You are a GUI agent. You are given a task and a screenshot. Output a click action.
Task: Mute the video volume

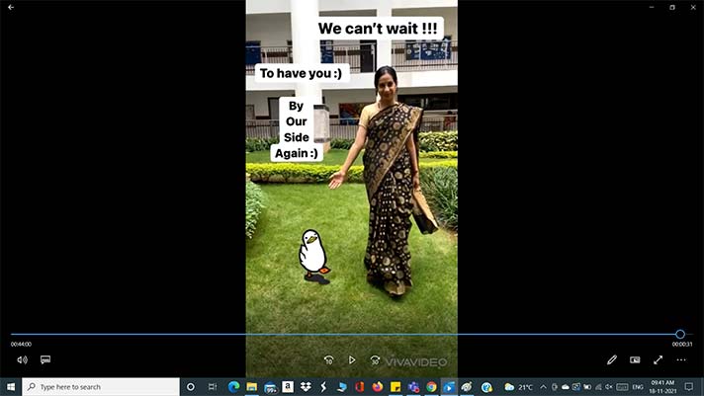(22, 360)
